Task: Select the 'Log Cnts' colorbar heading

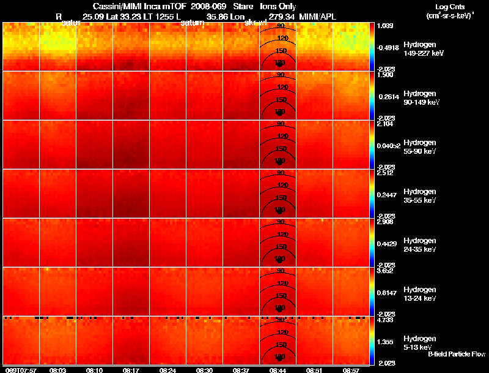Action: pyautogui.click(x=450, y=7)
